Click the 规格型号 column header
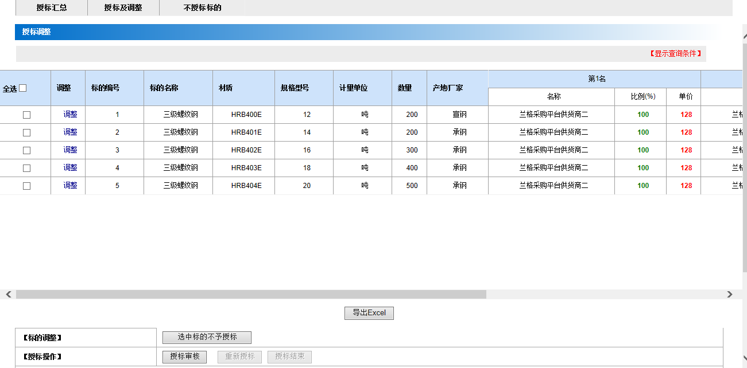 pyautogui.click(x=295, y=88)
